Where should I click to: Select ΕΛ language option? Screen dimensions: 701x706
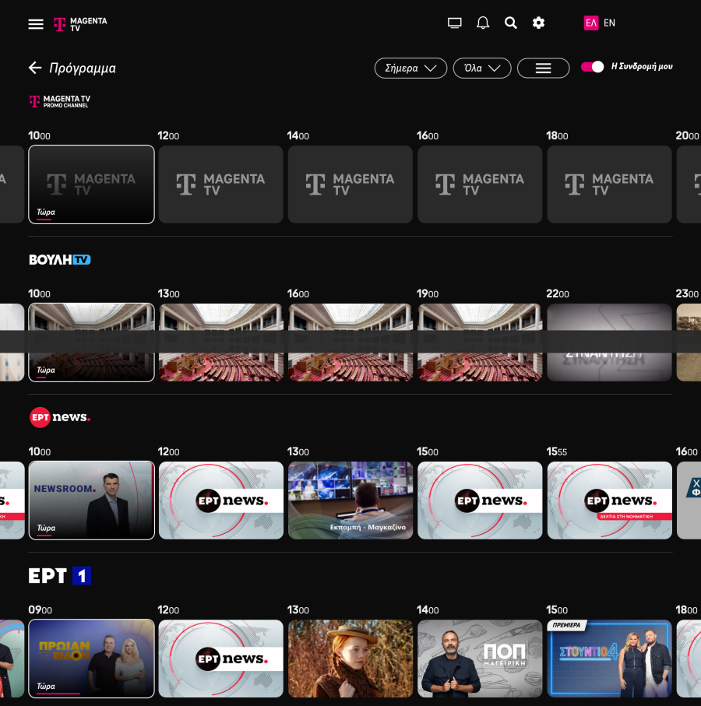591,23
